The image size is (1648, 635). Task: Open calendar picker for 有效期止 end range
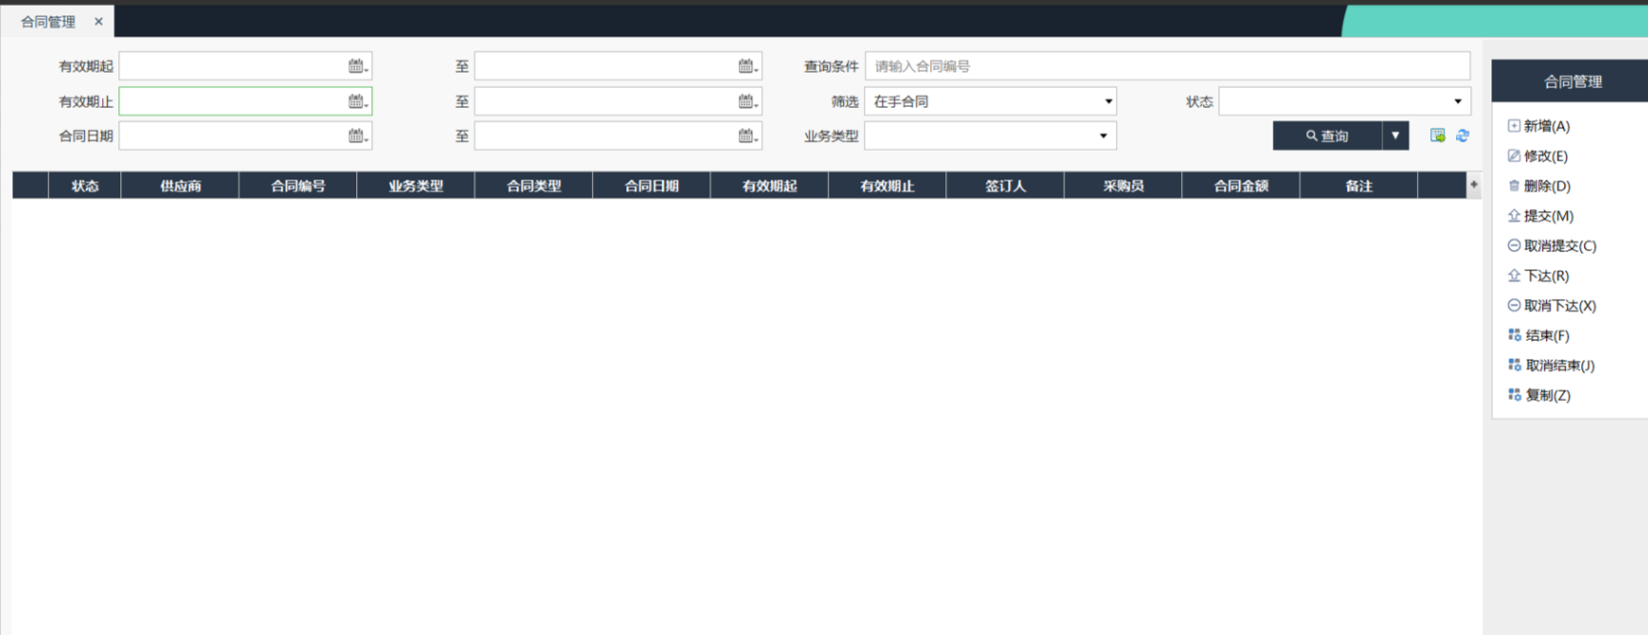(x=747, y=101)
